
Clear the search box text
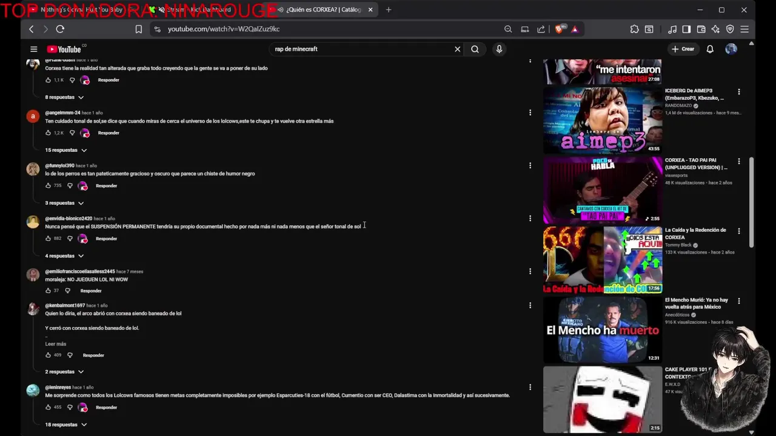point(458,49)
